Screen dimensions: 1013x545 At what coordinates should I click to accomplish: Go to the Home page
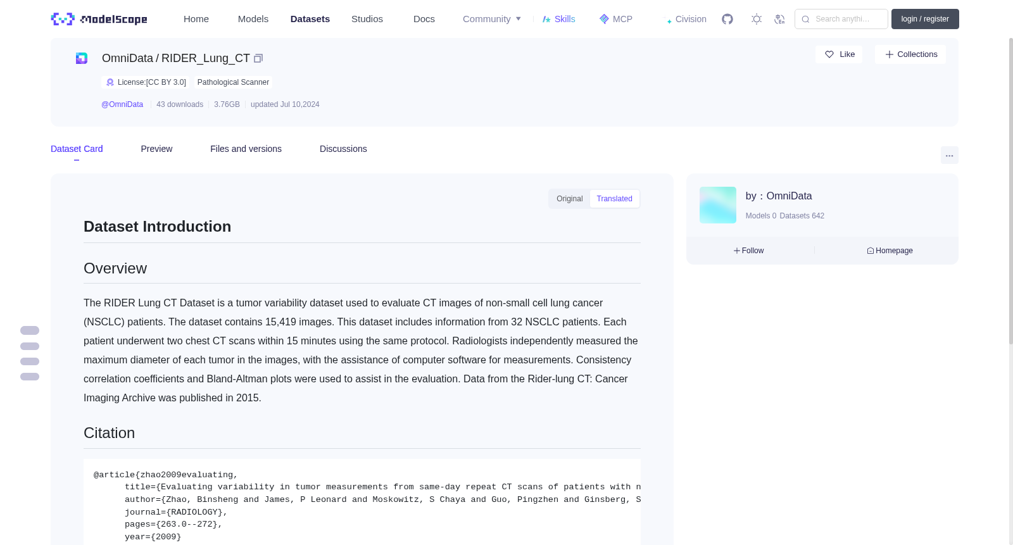click(x=196, y=19)
